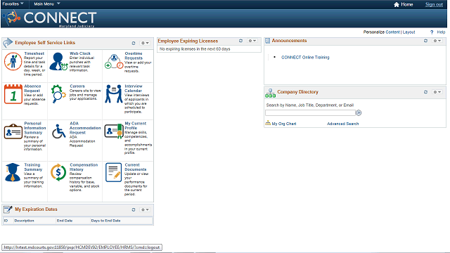Open Careers text link
450x253 pixels.
coord(77,86)
